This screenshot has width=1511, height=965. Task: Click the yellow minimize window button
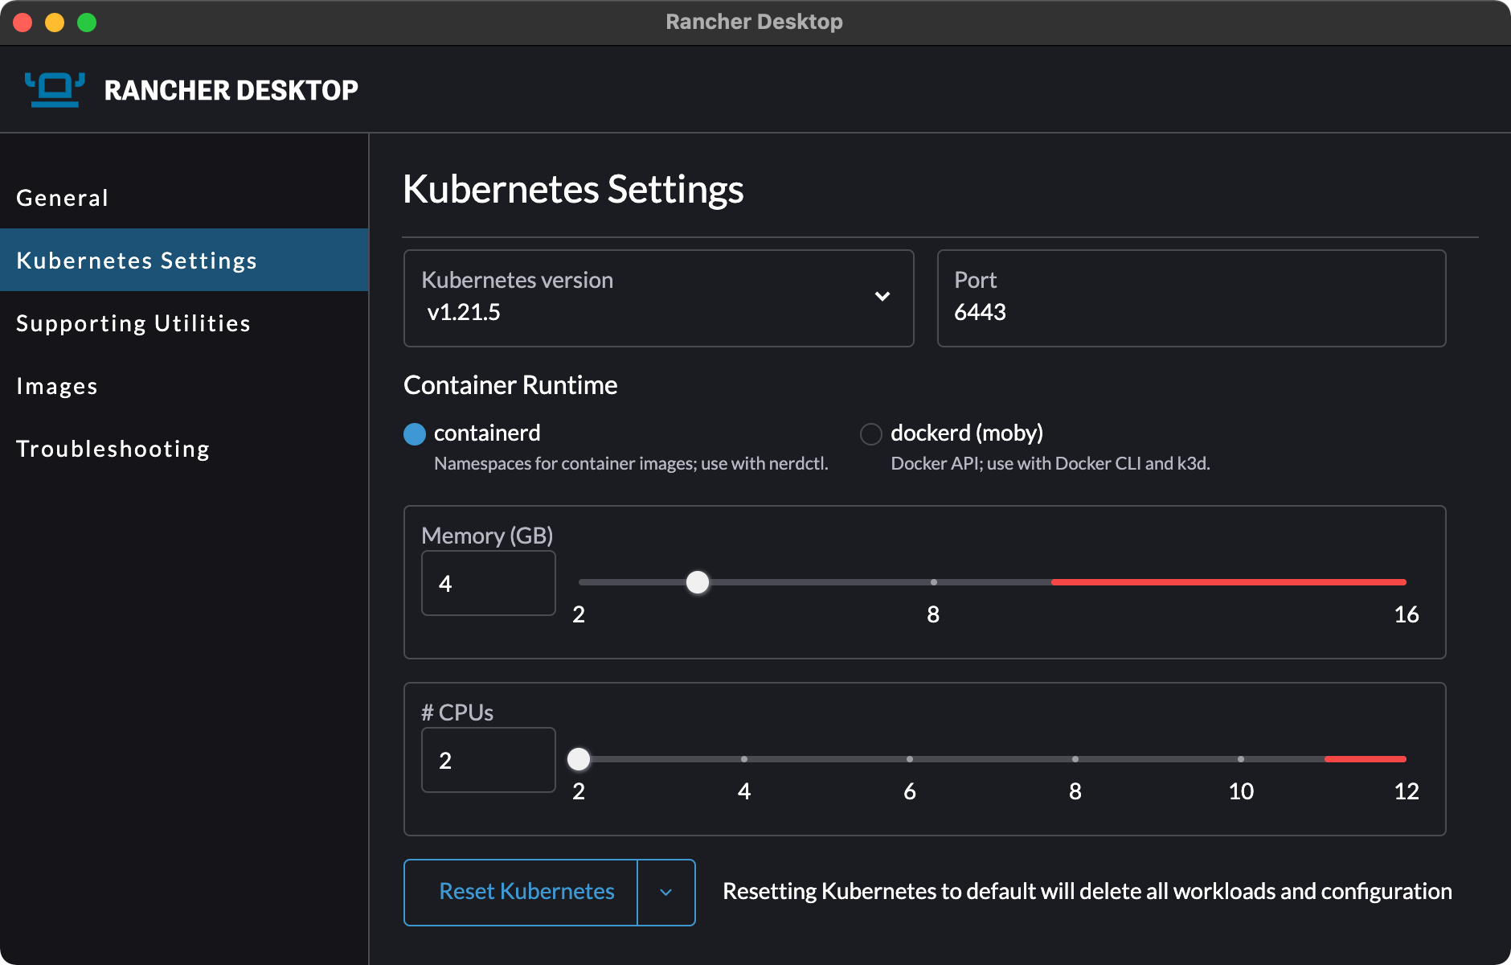click(x=55, y=23)
